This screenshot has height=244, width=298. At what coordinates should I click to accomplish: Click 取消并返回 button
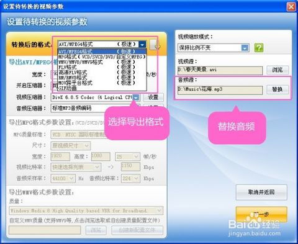[x=261, y=192]
